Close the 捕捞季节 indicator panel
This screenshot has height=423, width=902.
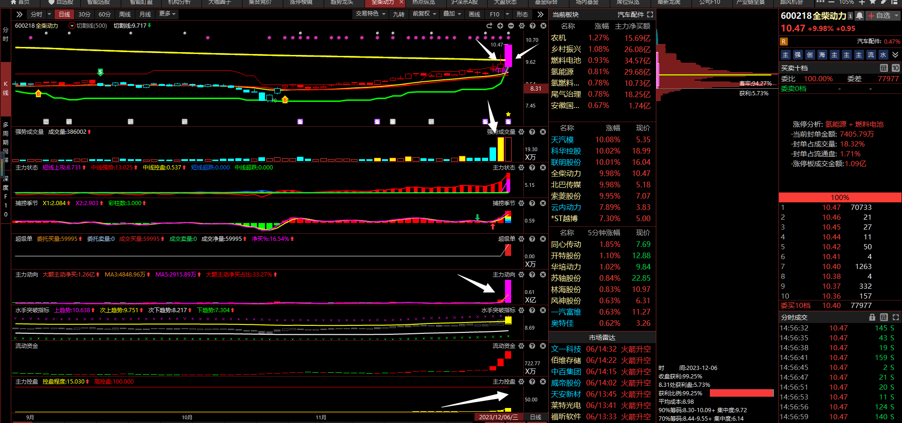tap(543, 203)
